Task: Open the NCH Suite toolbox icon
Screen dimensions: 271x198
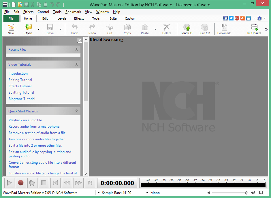Action: tap(254, 27)
